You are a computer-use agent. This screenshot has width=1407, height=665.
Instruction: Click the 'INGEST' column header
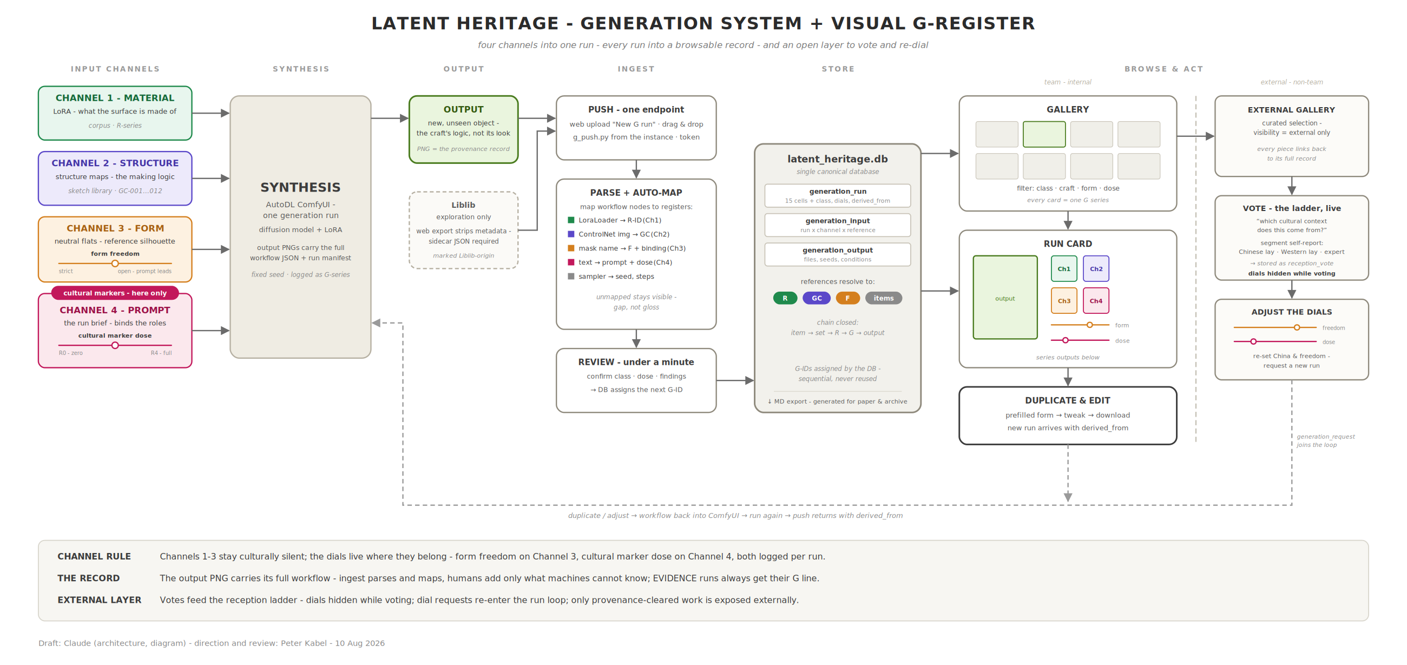[x=636, y=69]
